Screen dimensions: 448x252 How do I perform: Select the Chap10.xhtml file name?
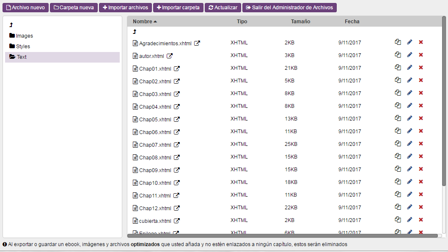(155, 183)
